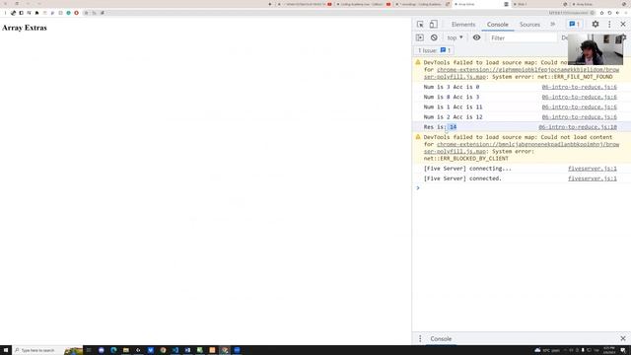The image size is (631, 355).
Task: Open the 06-intro-to-reduce.js:10 link on 'Res is' row
Action: click(578, 127)
